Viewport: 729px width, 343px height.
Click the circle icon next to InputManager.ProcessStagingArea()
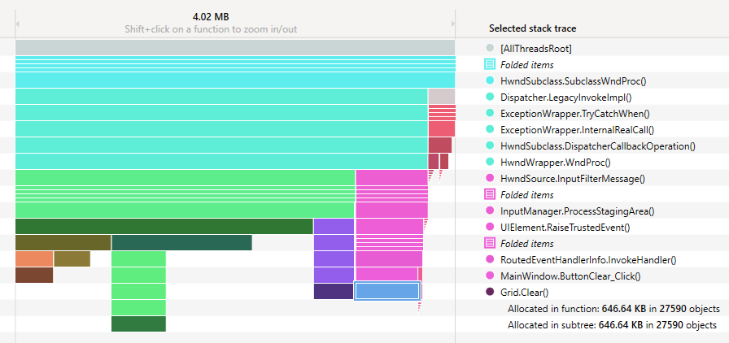point(490,211)
